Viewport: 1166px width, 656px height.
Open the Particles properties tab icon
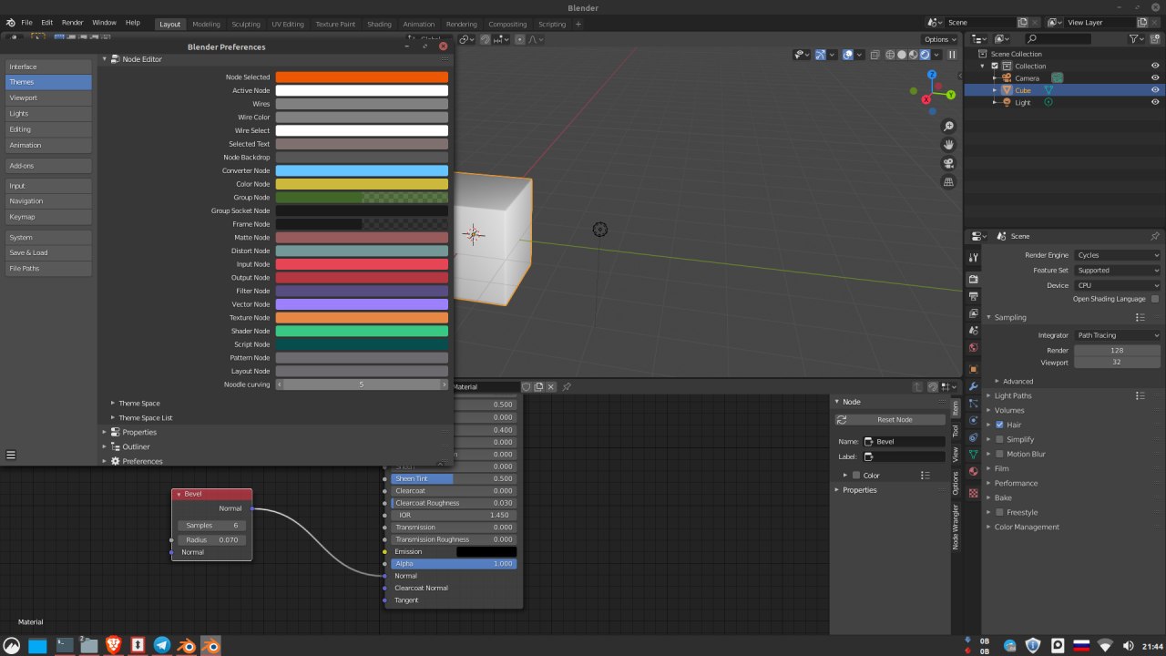[973, 404]
